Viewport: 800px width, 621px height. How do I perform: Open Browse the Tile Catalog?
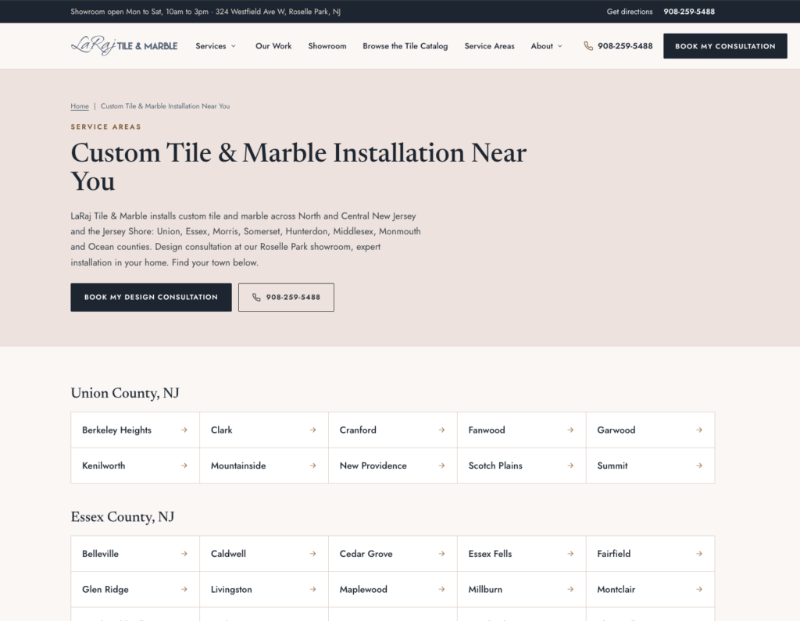click(x=405, y=46)
